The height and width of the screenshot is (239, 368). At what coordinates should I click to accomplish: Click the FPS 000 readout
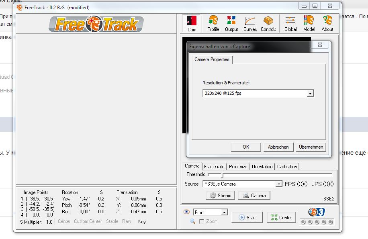(x=296, y=184)
